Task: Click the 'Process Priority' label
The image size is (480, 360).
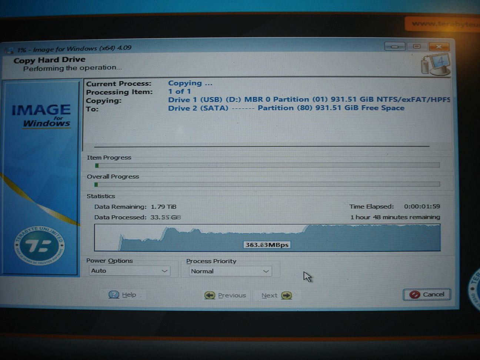Action: [211, 261]
